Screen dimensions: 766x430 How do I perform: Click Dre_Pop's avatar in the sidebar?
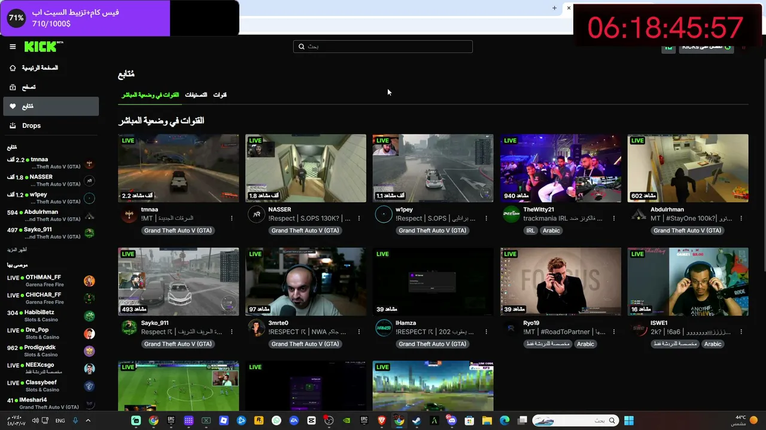[89, 334]
